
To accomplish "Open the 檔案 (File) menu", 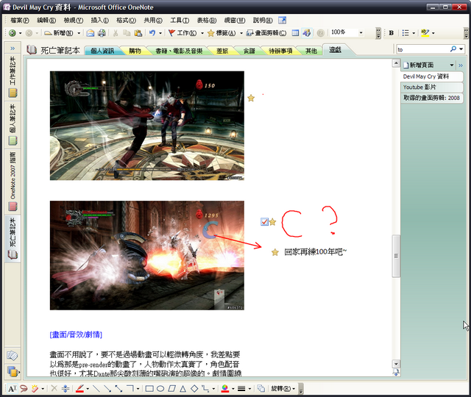I will point(20,20).
